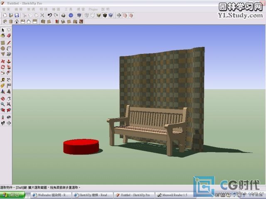Viewport: 266px width, 199px height.
Task: Open the first menu in menu bar
Action: click(6, 9)
